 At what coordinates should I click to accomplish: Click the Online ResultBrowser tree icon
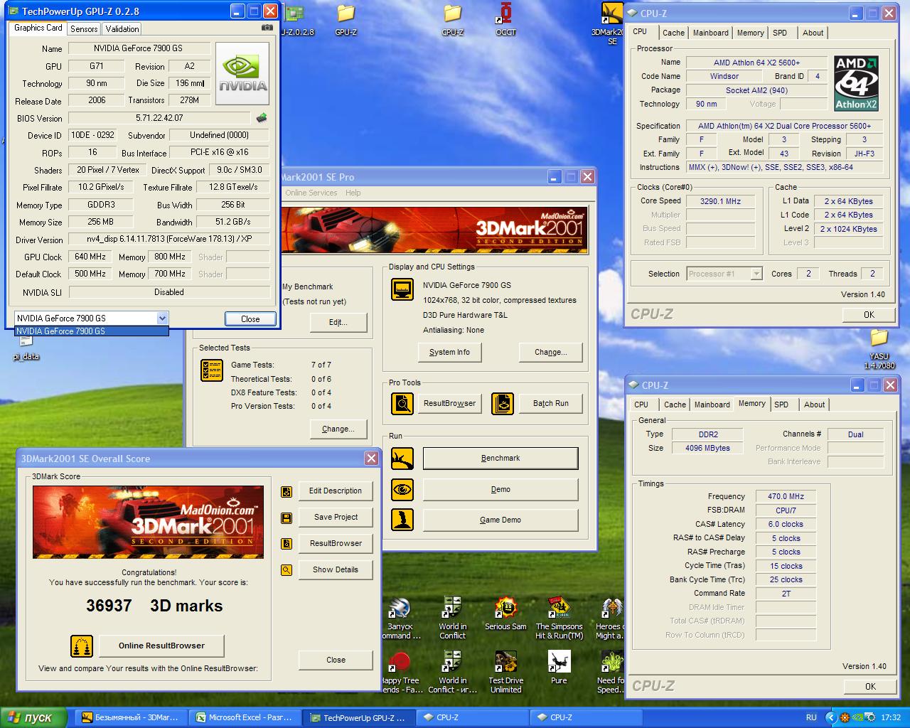coord(82,646)
